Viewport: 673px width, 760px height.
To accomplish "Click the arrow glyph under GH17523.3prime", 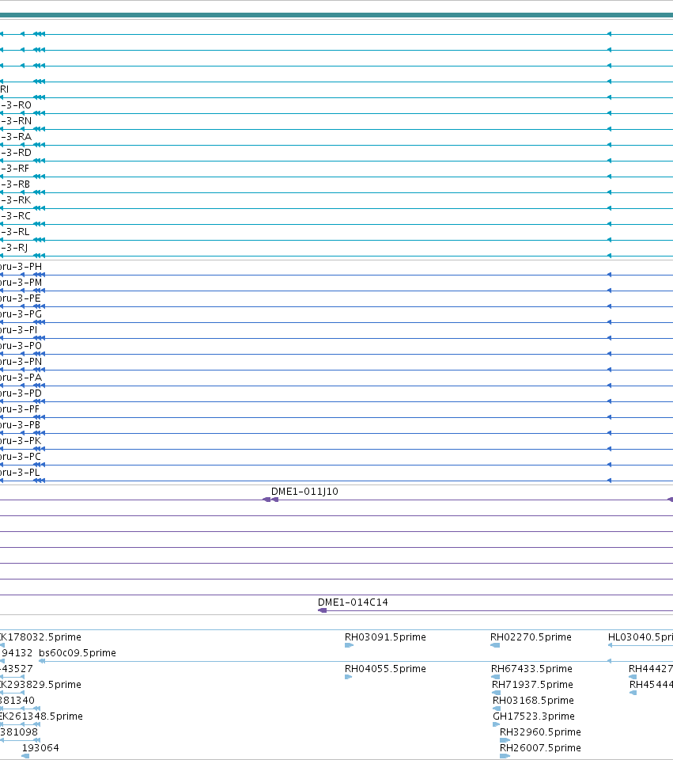I will [x=497, y=724].
